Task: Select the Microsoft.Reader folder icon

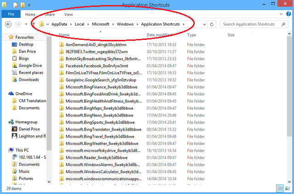Action: point(61,158)
